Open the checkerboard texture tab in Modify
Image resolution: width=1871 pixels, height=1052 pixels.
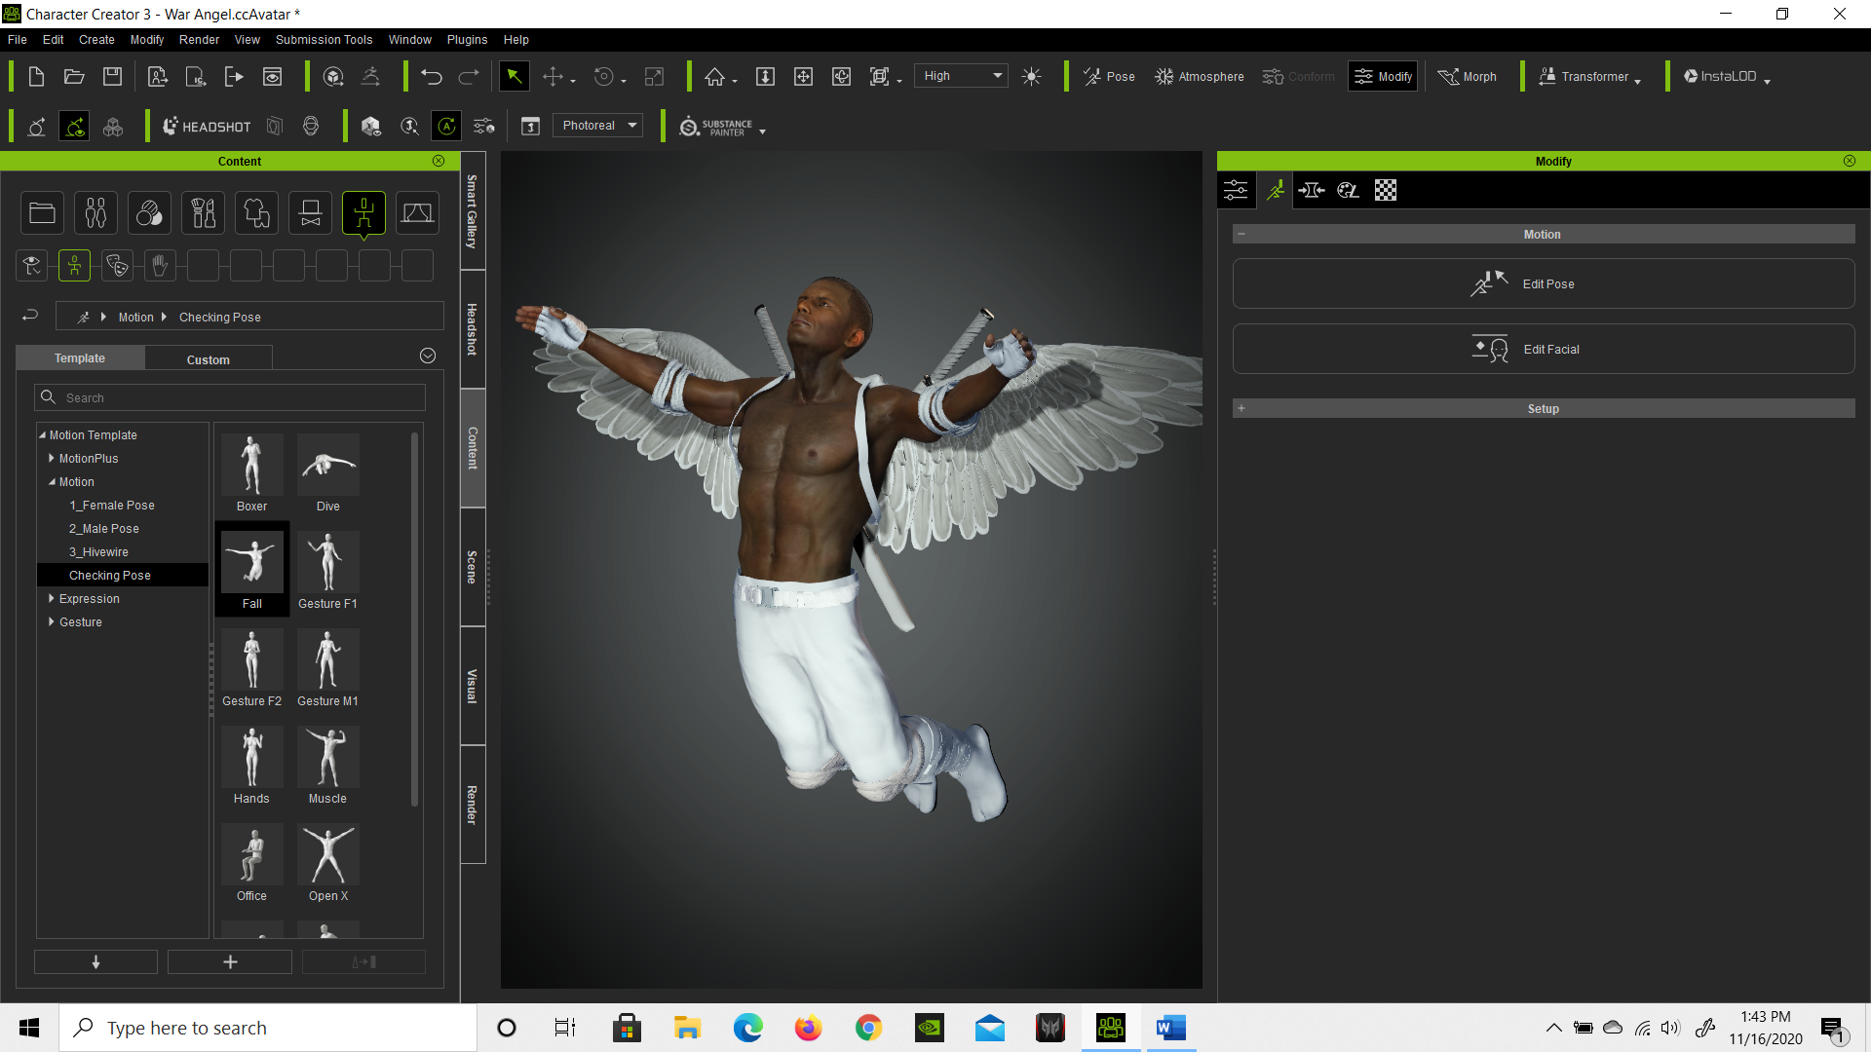pyautogui.click(x=1385, y=190)
